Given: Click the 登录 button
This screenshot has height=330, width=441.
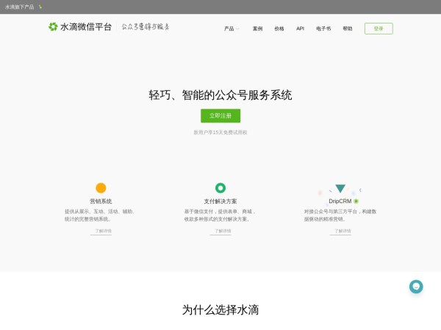Looking at the screenshot, I should (x=379, y=29).
